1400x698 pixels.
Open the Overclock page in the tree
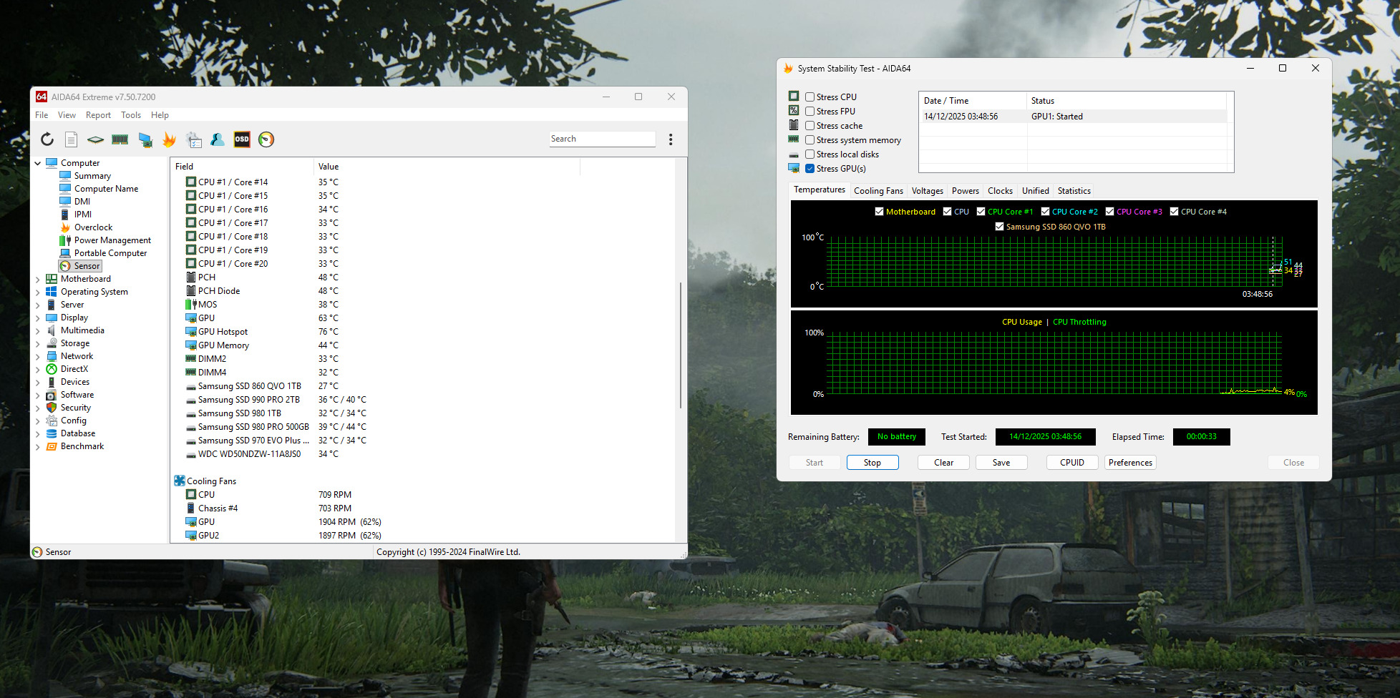[x=93, y=227]
